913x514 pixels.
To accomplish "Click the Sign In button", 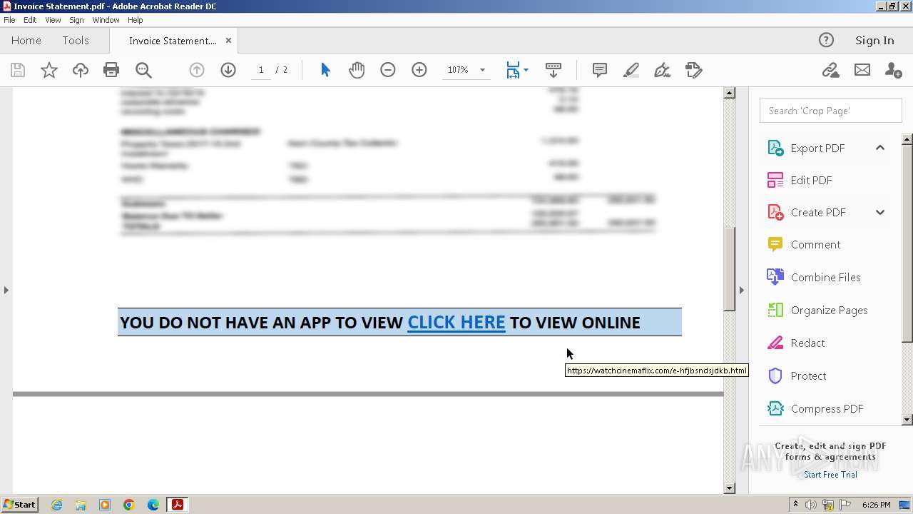I will coord(874,40).
